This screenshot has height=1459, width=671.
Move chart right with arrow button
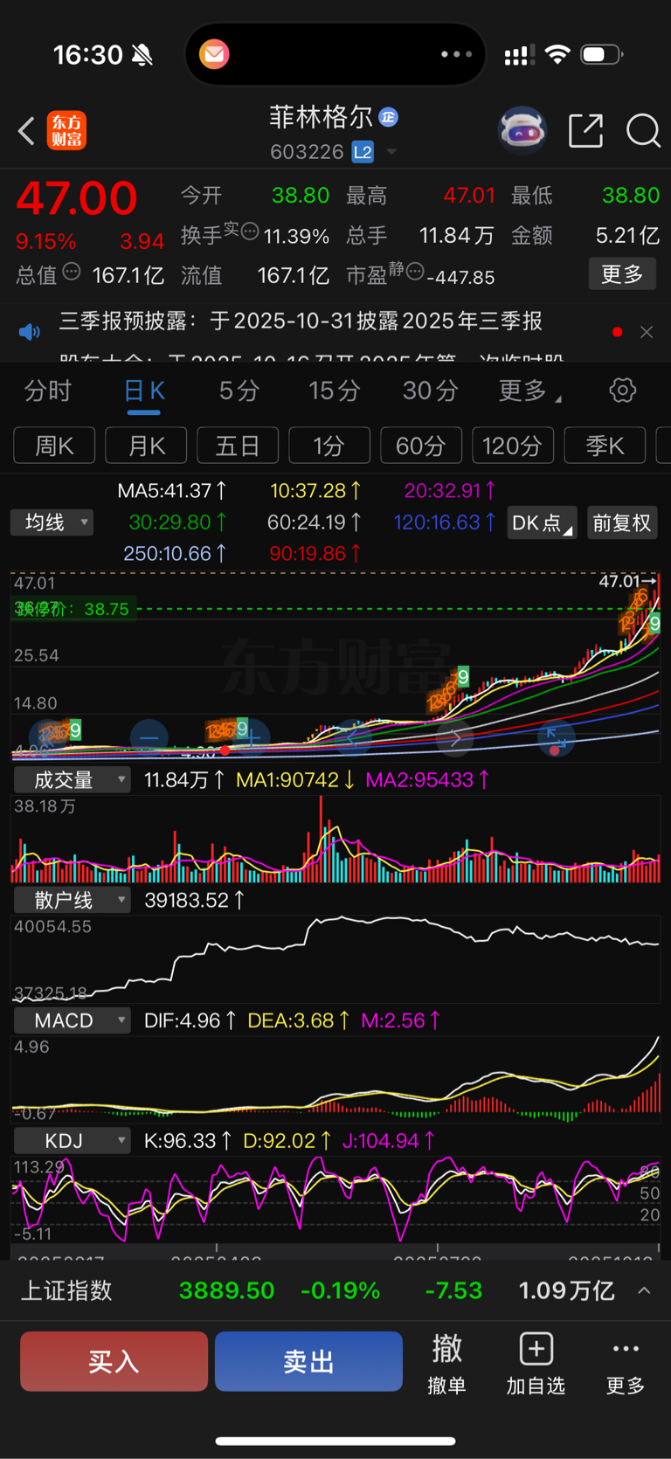click(x=455, y=738)
